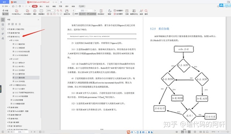Open the File menu dropdown
This screenshot has height=134, width=231.
[6, 6]
